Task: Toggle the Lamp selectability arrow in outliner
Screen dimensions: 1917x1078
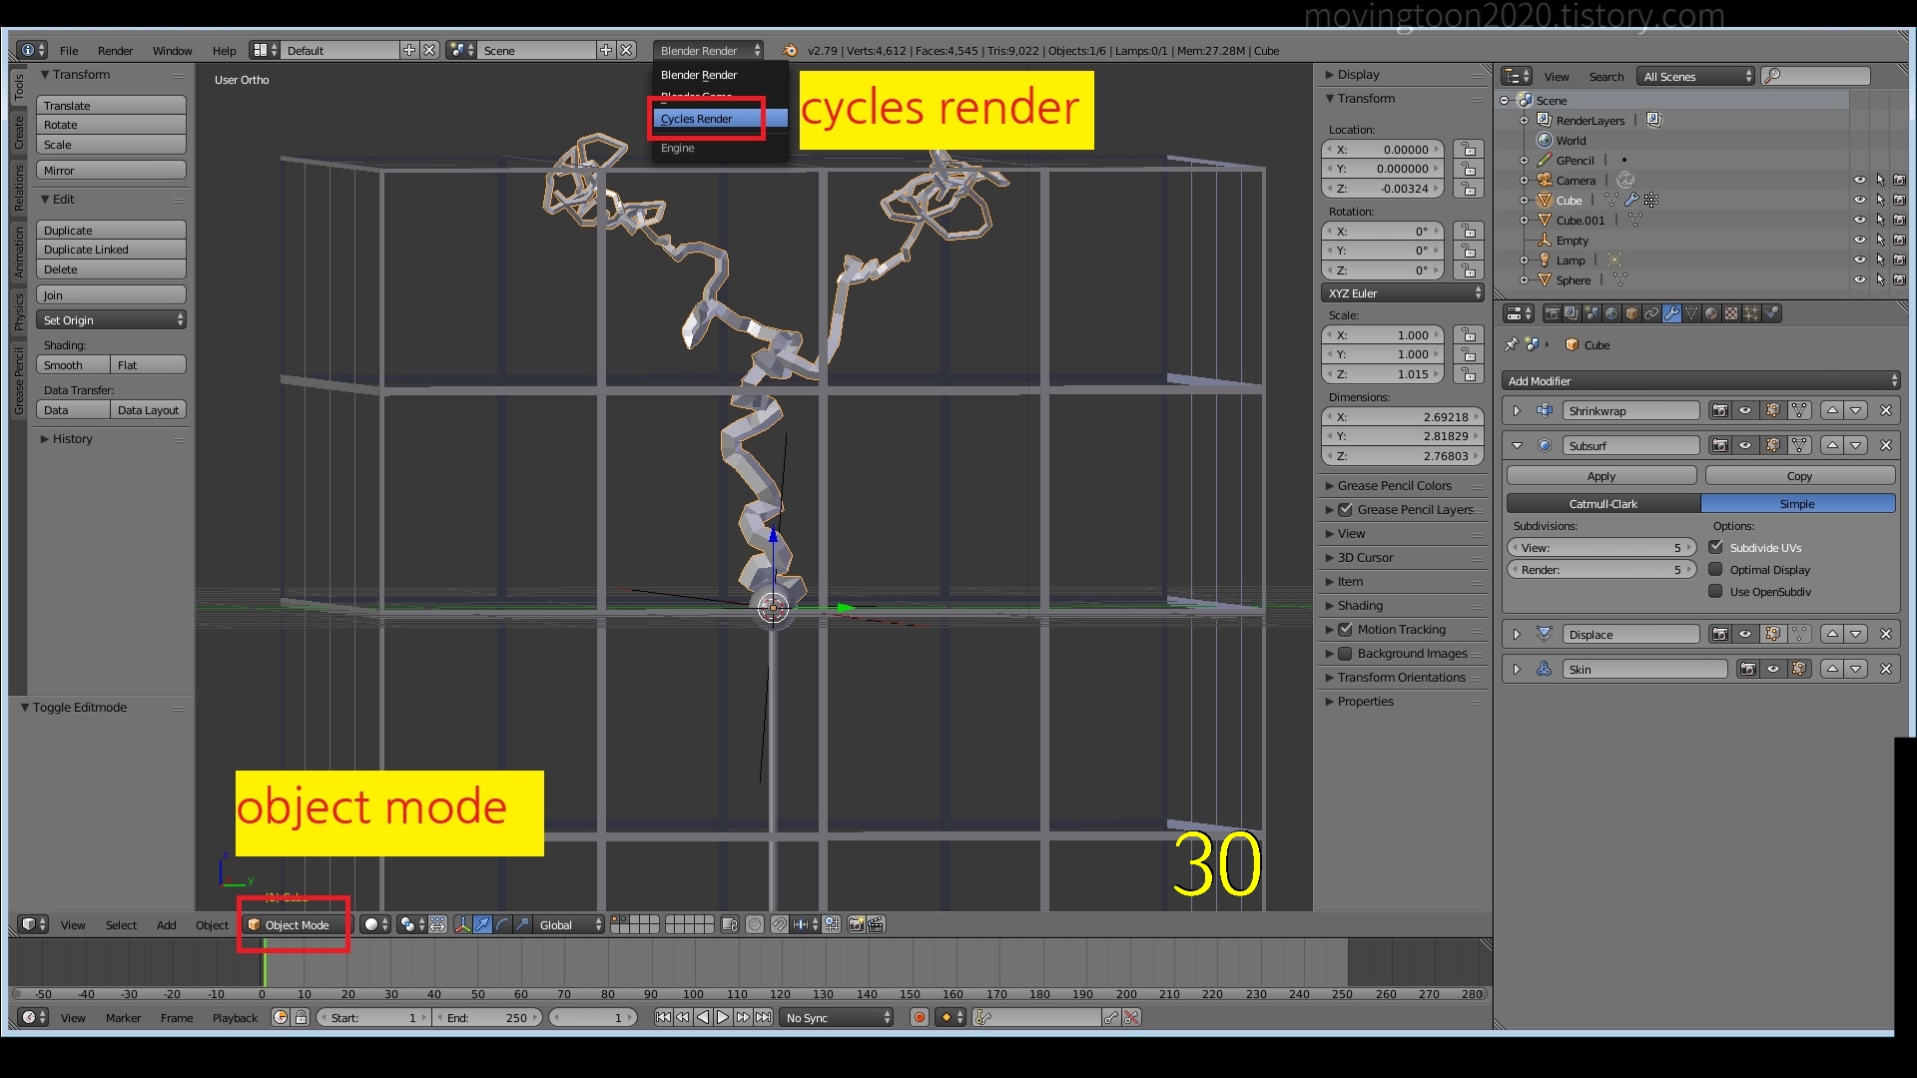Action: [1880, 260]
